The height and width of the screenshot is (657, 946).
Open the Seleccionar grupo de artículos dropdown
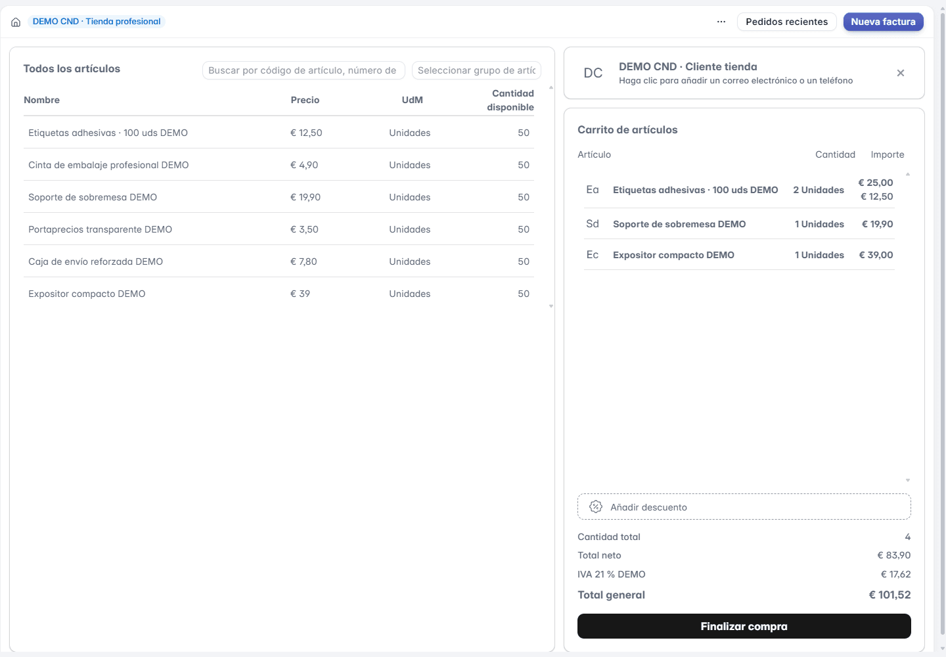pos(476,70)
